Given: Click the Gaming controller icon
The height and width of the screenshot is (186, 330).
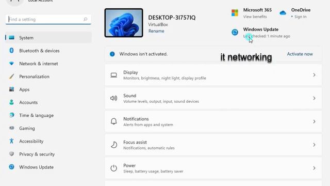Looking at the screenshot, I should click(x=11, y=128).
